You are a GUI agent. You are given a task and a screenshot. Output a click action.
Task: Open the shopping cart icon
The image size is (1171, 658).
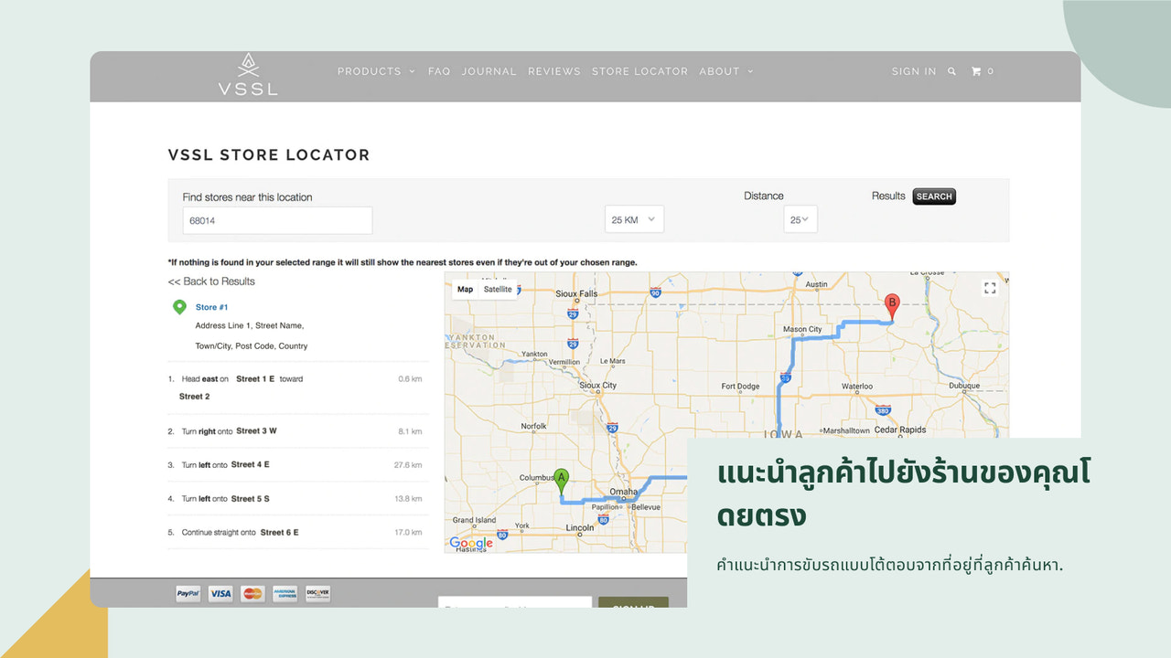(976, 71)
